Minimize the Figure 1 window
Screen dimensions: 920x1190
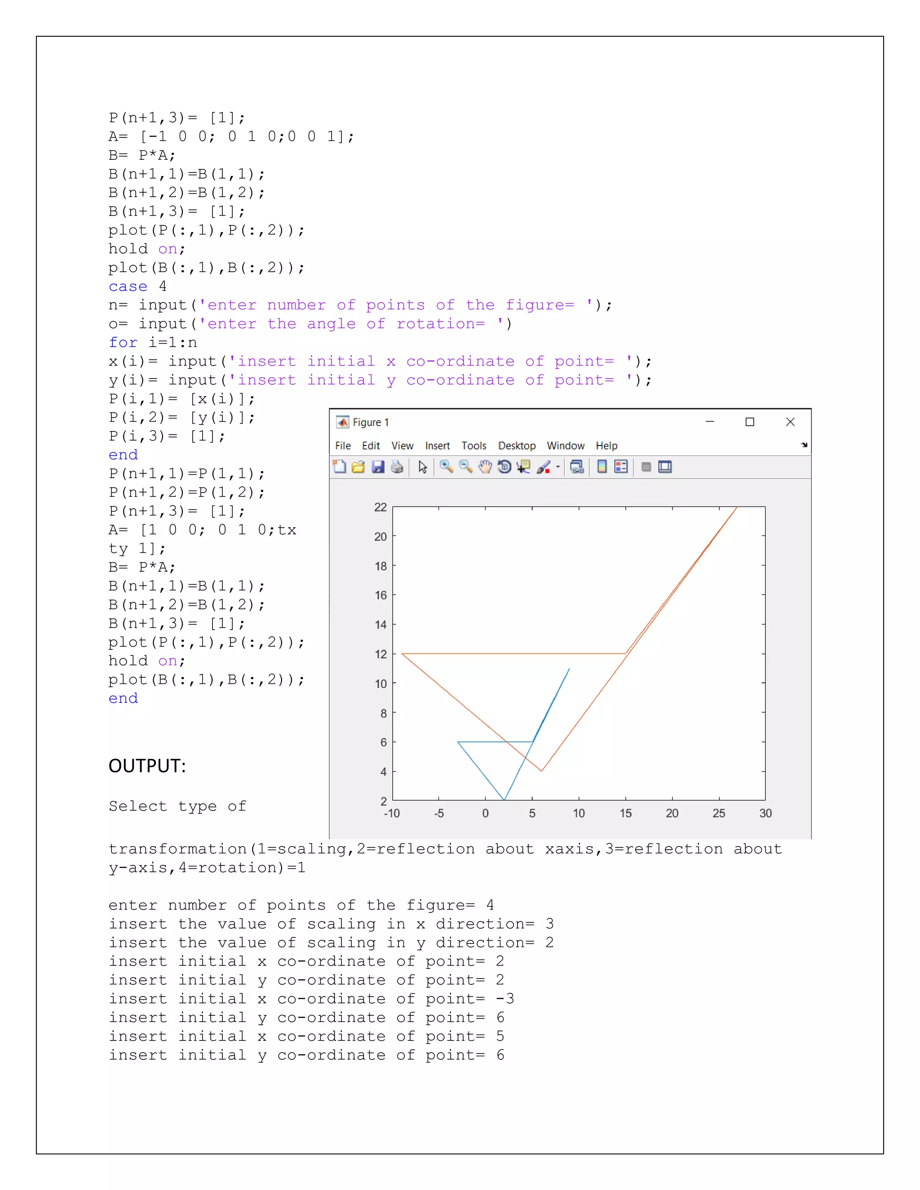pyautogui.click(x=710, y=422)
